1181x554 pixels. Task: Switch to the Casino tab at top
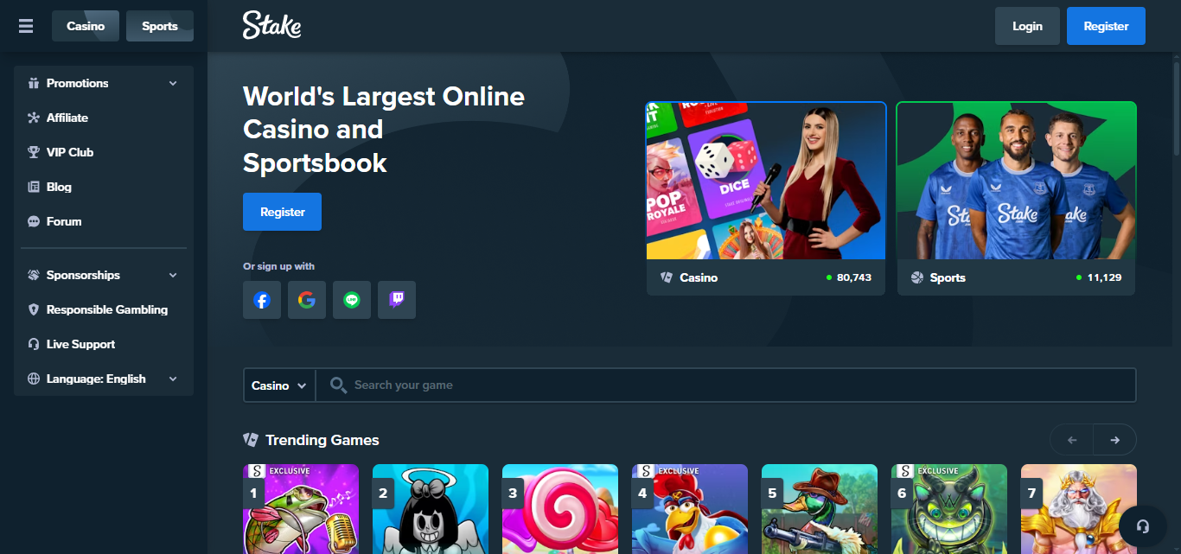(86, 26)
